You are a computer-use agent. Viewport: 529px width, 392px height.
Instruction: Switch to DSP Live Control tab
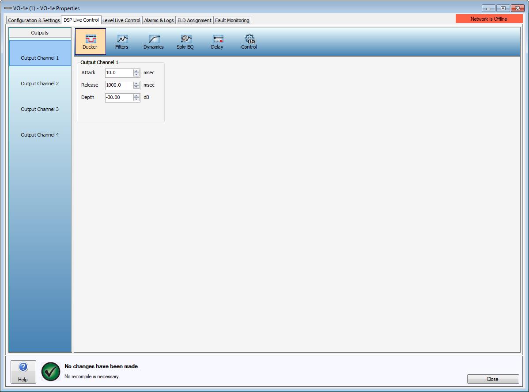[81, 20]
